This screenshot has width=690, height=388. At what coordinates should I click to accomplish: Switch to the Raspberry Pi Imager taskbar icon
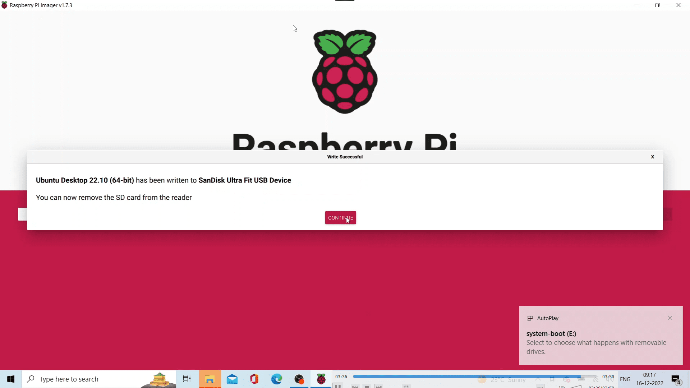pos(321,379)
